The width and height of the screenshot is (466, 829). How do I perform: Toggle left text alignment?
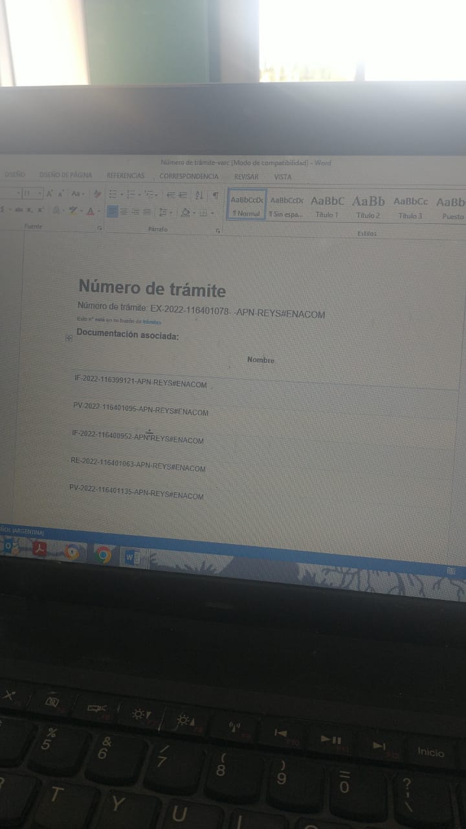pyautogui.click(x=113, y=211)
